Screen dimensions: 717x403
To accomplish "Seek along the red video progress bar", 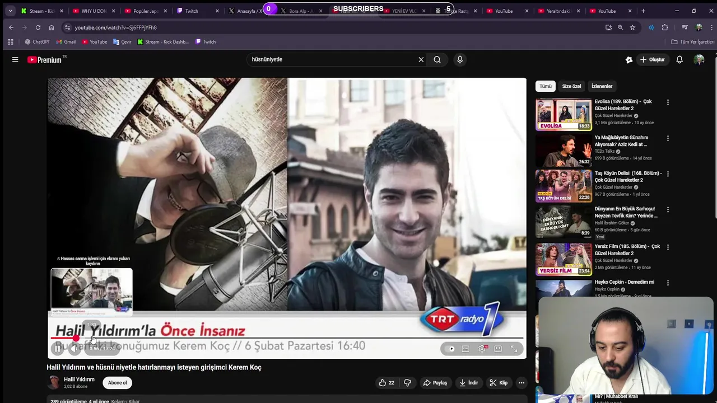I will click(x=287, y=338).
